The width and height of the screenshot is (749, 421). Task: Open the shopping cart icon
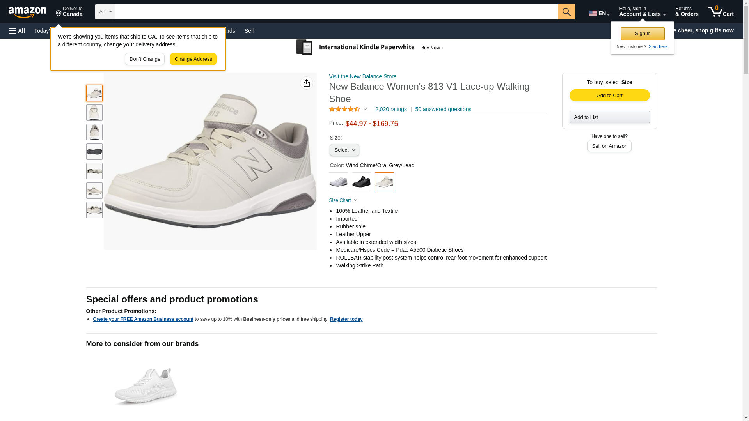pyautogui.click(x=721, y=12)
